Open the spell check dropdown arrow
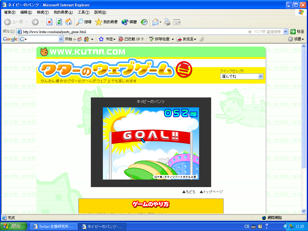Viewport: 308px width, 231px height. click(173, 39)
